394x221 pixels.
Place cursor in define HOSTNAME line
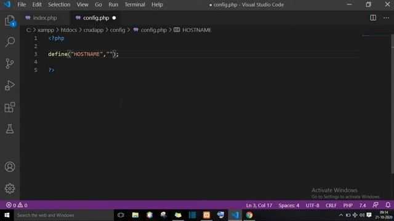83,54
